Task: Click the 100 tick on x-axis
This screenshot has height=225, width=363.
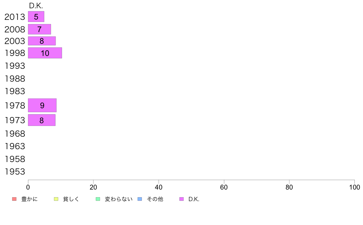Action: 354,187
